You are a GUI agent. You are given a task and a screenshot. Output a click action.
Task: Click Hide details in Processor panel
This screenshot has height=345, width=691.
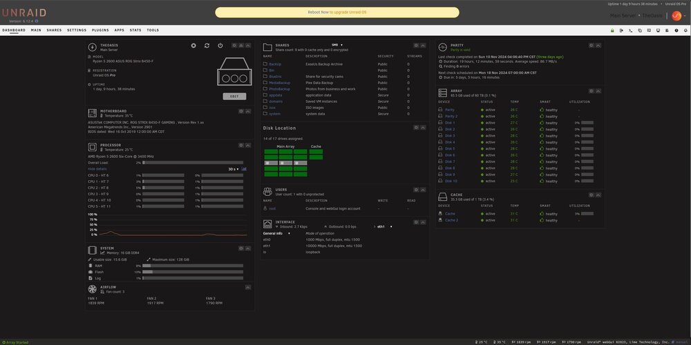pos(97,169)
